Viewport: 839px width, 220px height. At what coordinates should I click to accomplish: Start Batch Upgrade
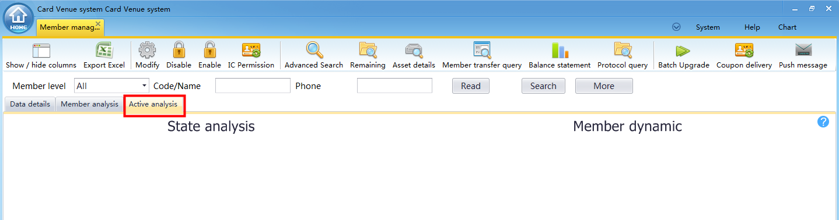[684, 56]
